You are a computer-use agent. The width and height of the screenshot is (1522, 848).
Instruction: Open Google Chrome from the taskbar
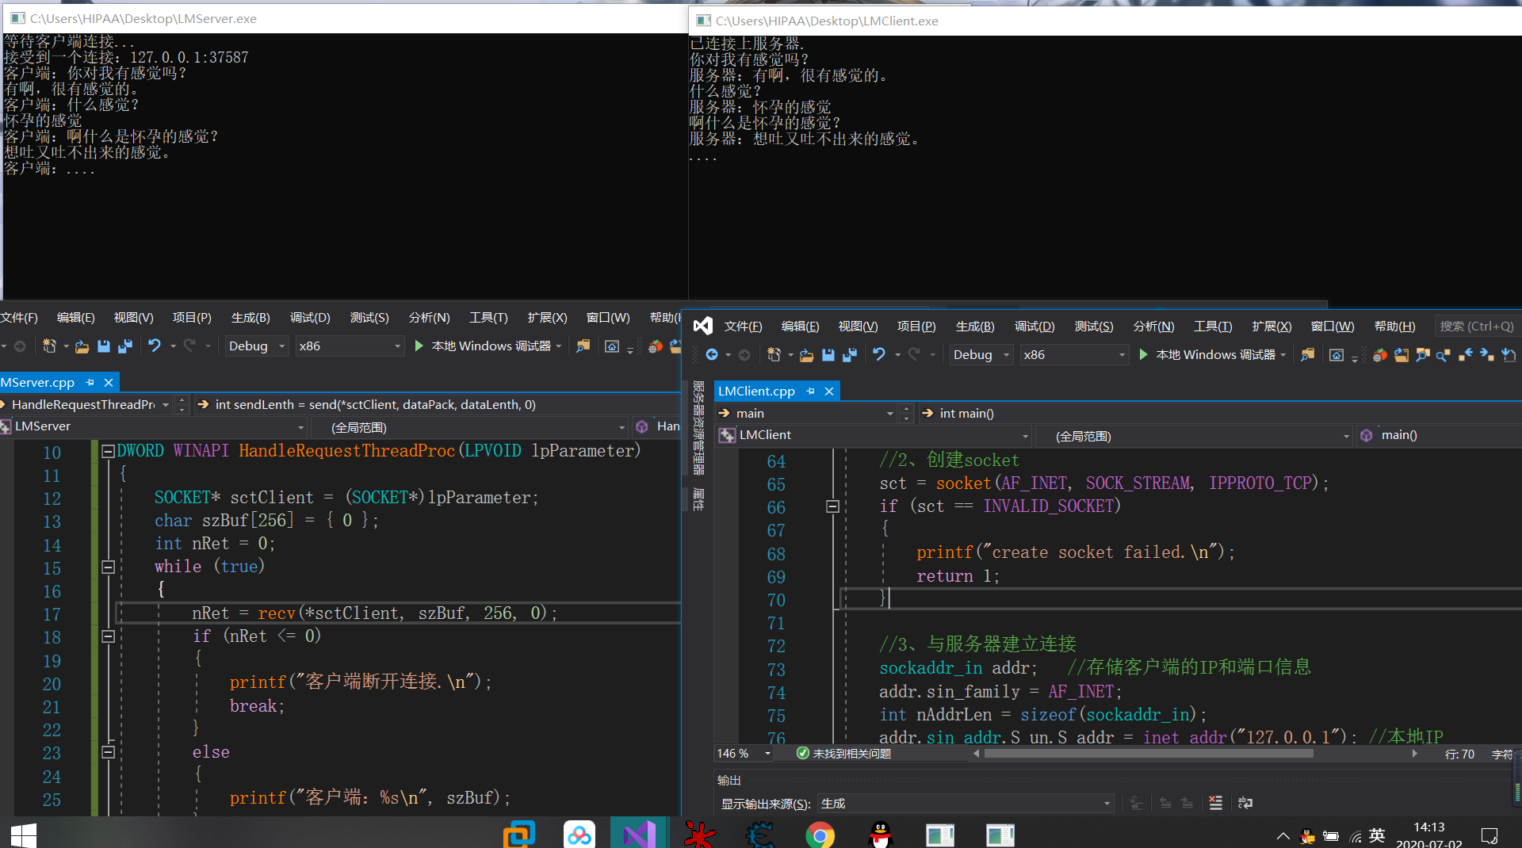(820, 835)
